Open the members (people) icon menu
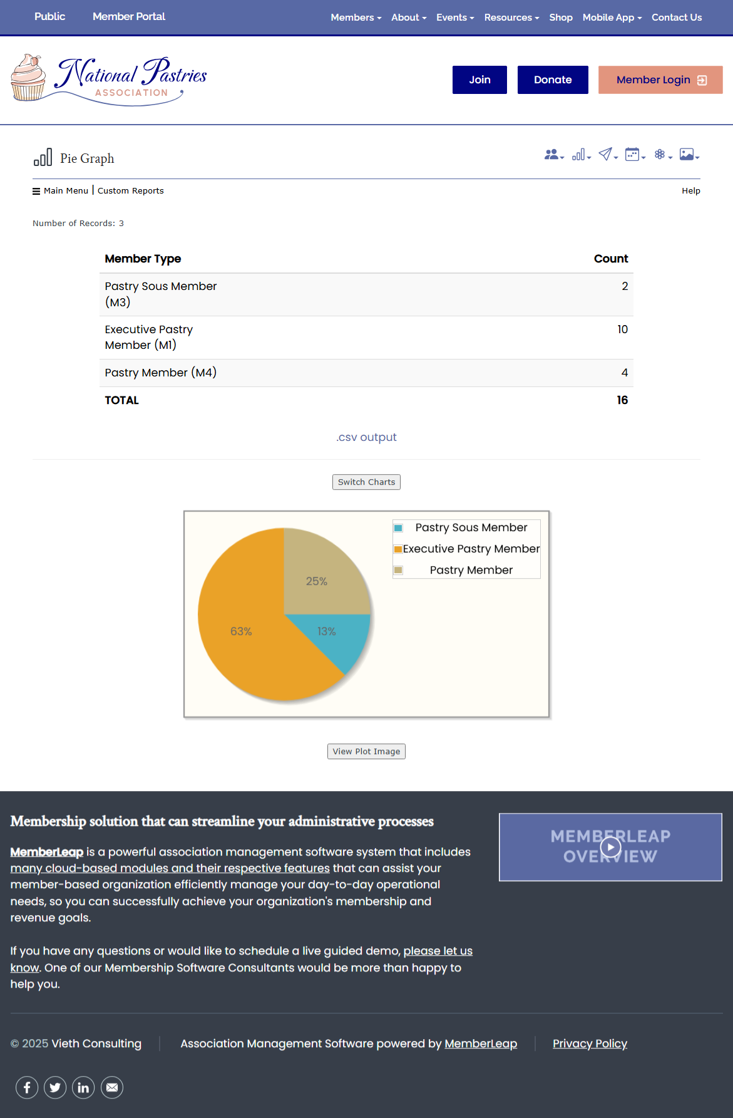733x1118 pixels. [554, 155]
